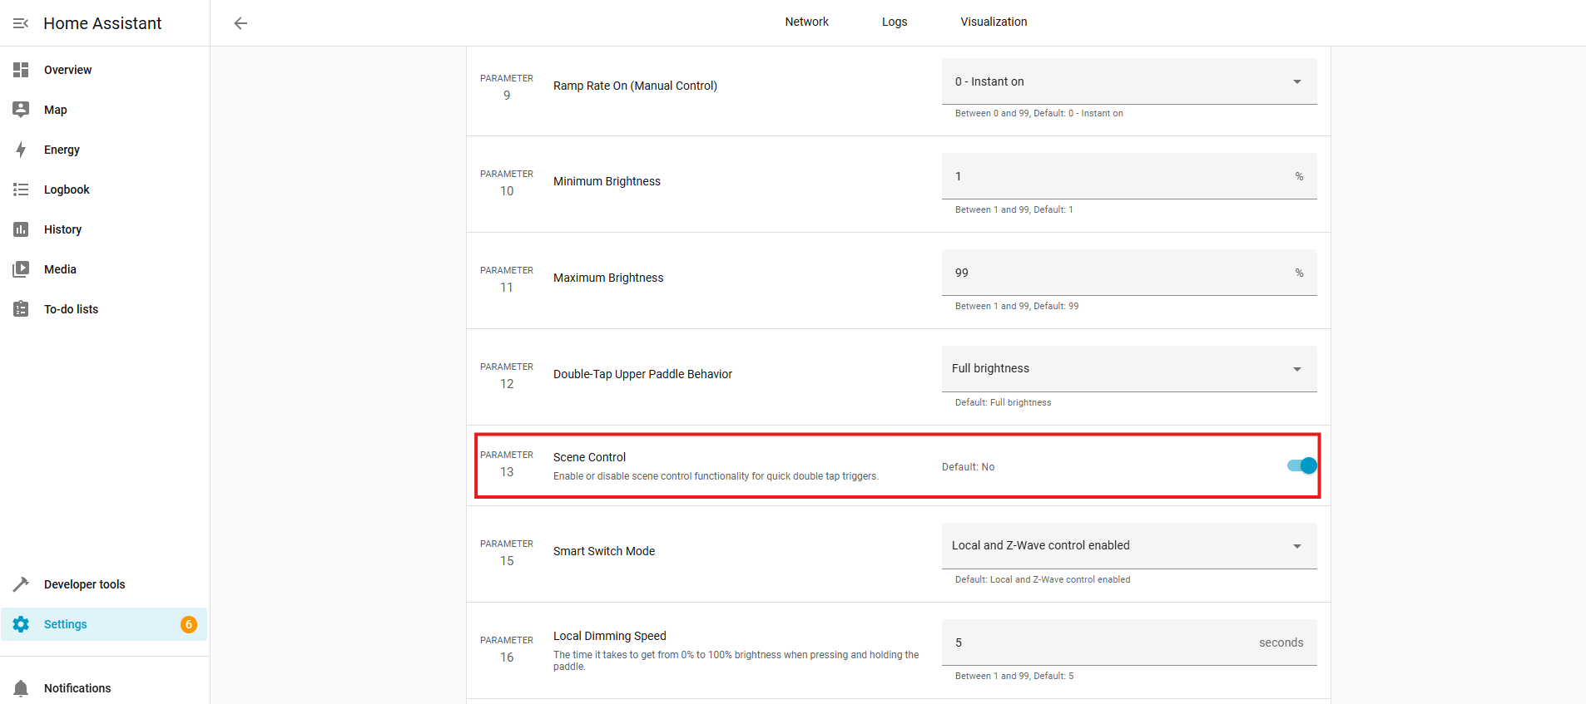Click the Media play icon
Screen dimensions: 1586x704
coord(21,269)
